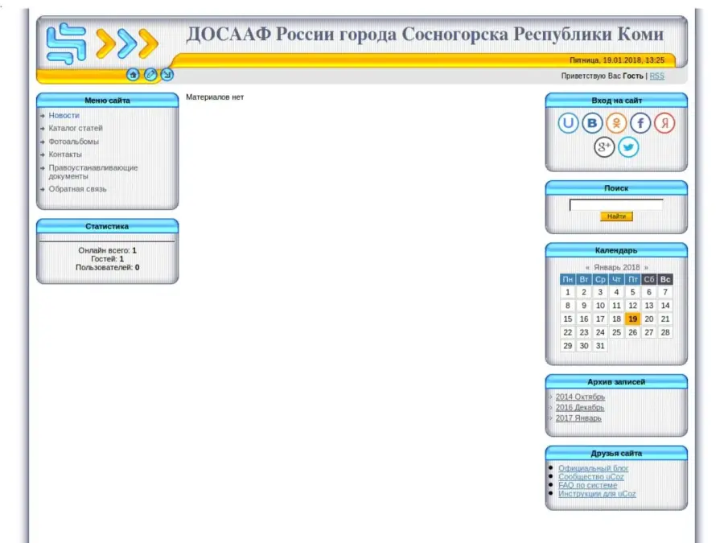This screenshot has width=724, height=543.
Task: Log in with the Google+ icon
Action: pyautogui.click(x=604, y=147)
